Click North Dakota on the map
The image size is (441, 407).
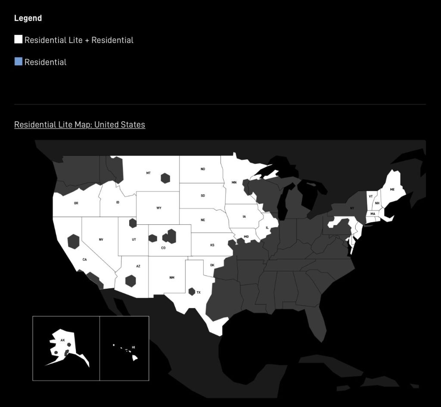click(202, 169)
